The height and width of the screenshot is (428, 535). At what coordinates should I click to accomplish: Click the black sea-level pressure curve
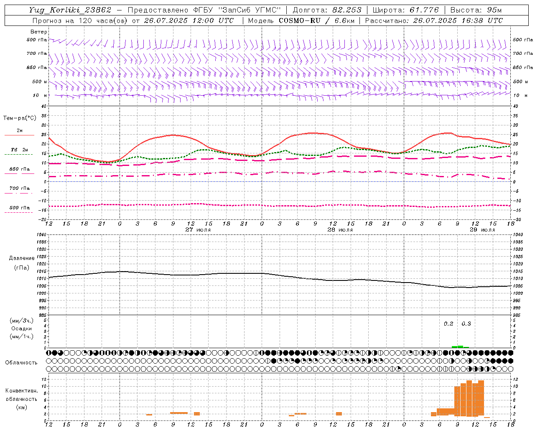(x=280, y=275)
